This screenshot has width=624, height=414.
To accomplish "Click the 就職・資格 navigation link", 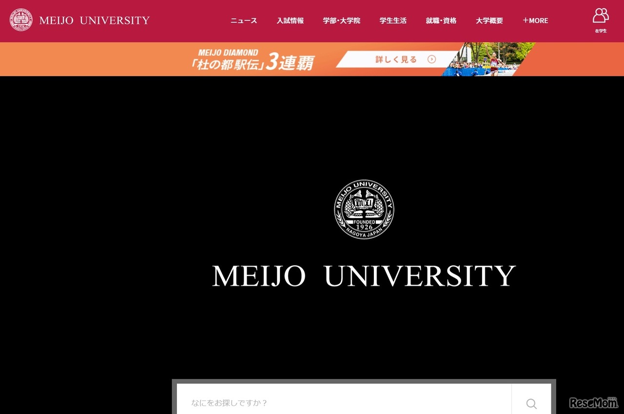I will pyautogui.click(x=441, y=20).
